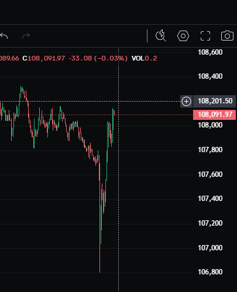
Task: Click the 107,600 price axis label
Action: [210, 174]
